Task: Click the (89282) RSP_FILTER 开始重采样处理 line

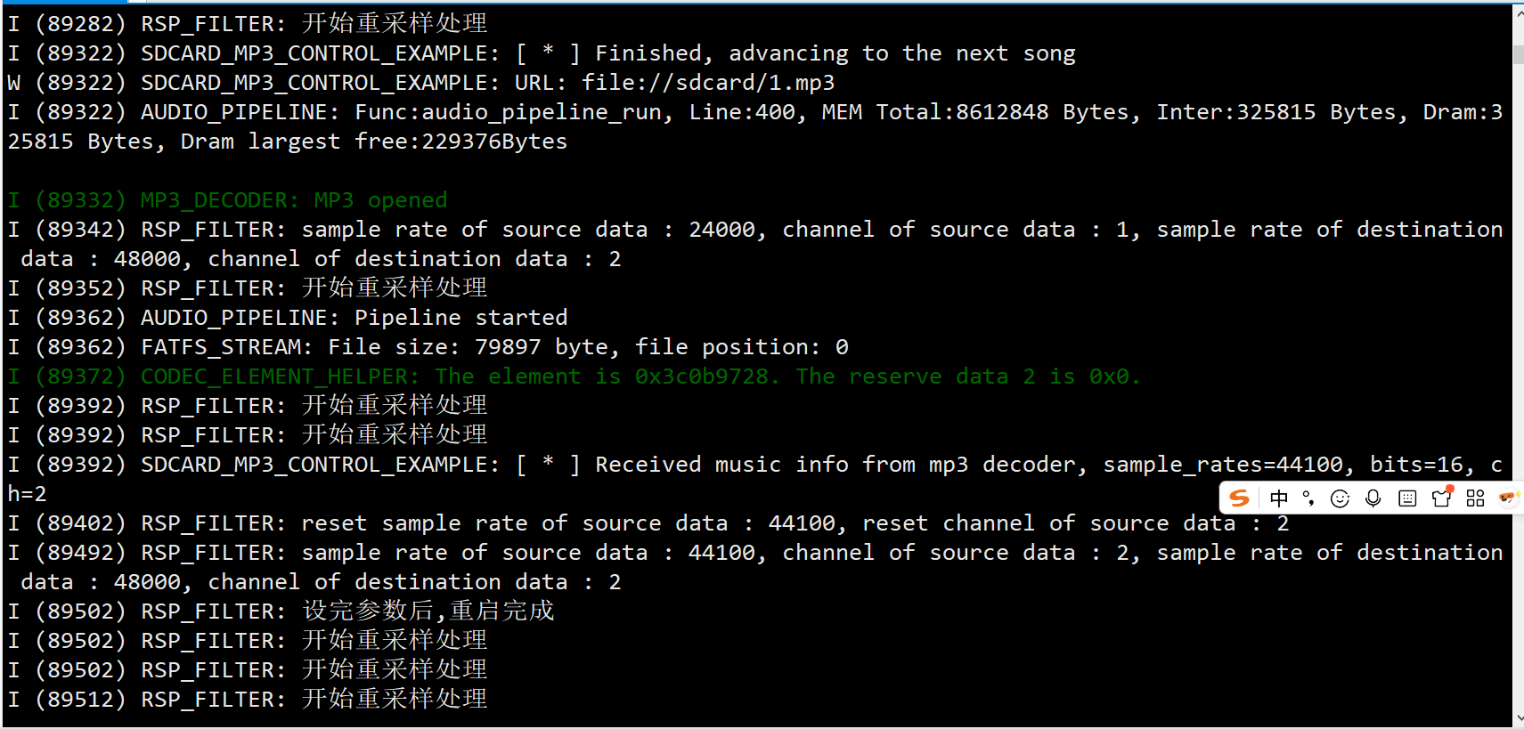Action: click(x=248, y=24)
